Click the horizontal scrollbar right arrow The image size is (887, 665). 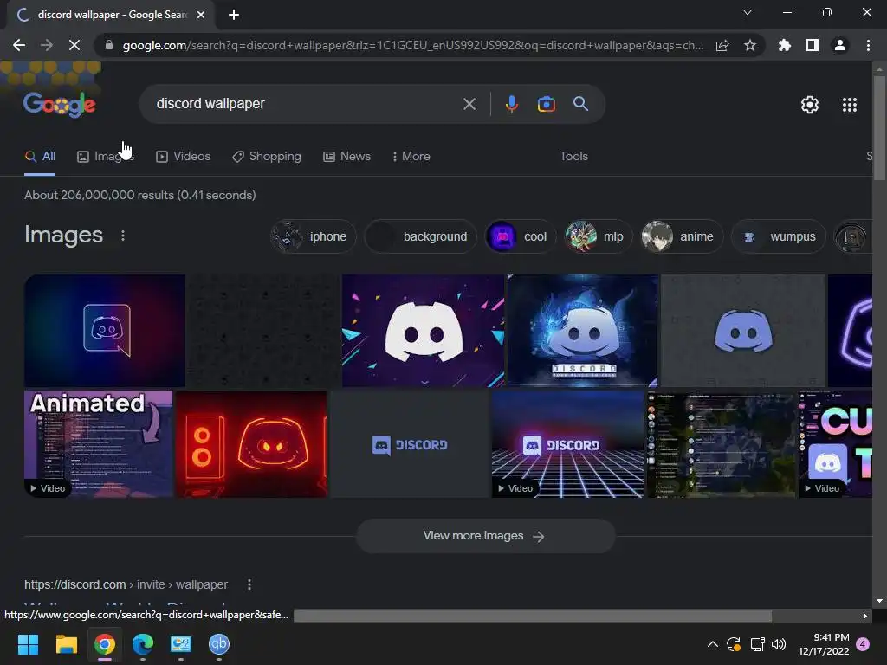(x=864, y=616)
